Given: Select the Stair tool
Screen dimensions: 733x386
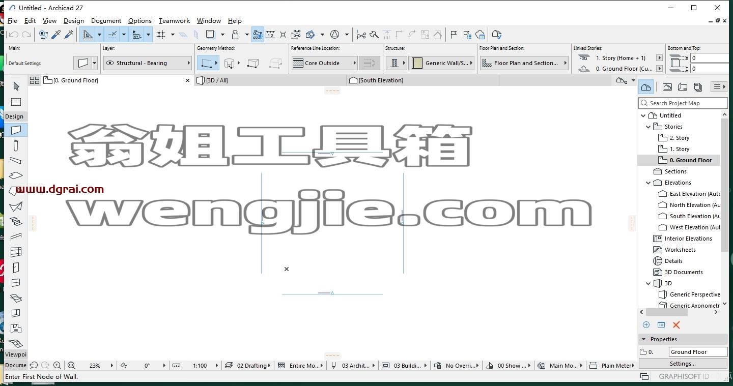Looking at the screenshot, I should (x=16, y=222).
